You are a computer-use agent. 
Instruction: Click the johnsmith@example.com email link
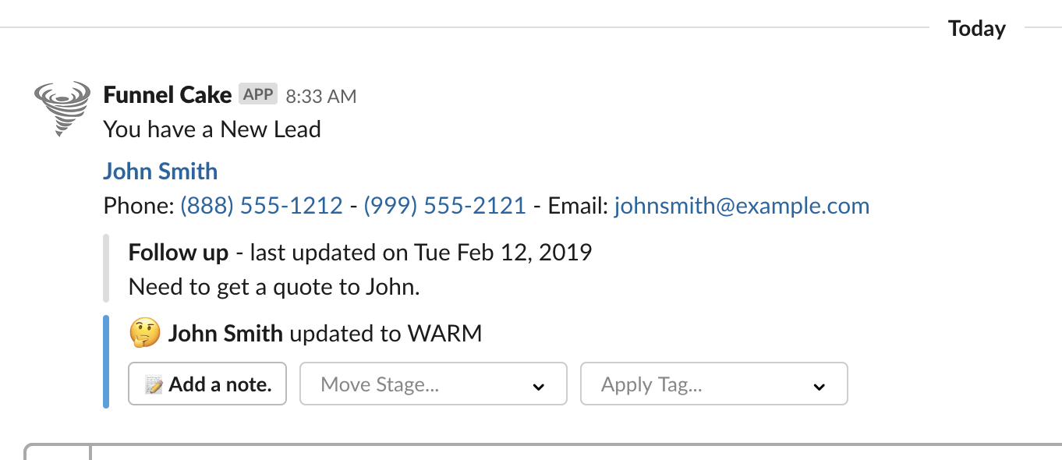(742, 206)
